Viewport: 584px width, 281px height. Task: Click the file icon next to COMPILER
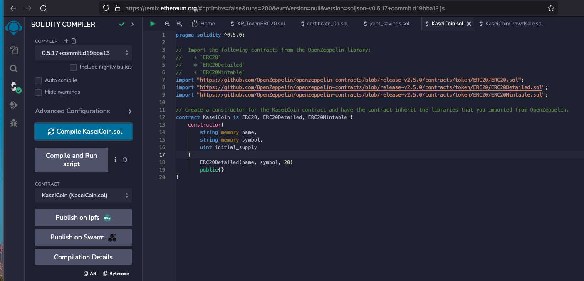tap(74, 41)
